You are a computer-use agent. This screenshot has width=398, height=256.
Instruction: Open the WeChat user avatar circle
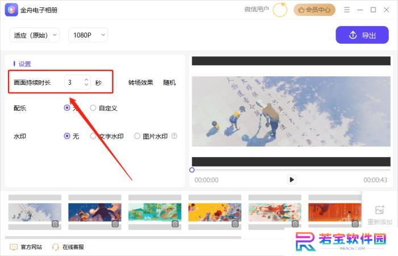(280, 10)
